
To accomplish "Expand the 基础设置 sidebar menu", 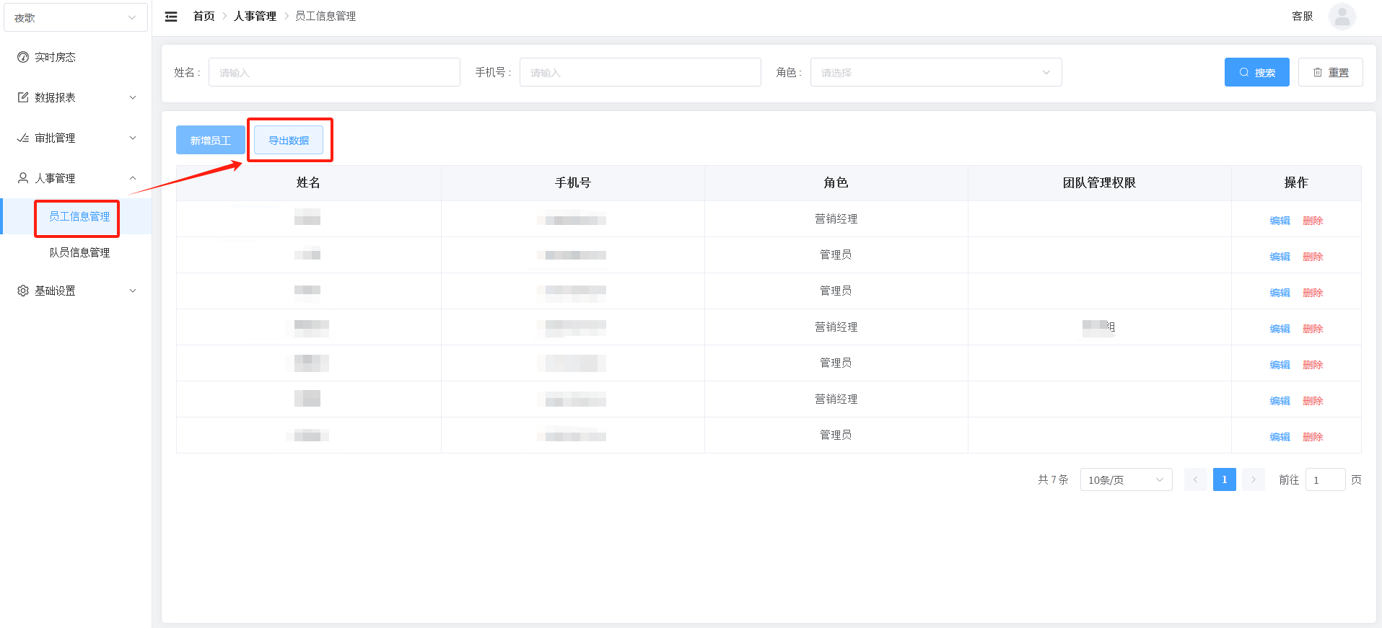I will tap(76, 291).
